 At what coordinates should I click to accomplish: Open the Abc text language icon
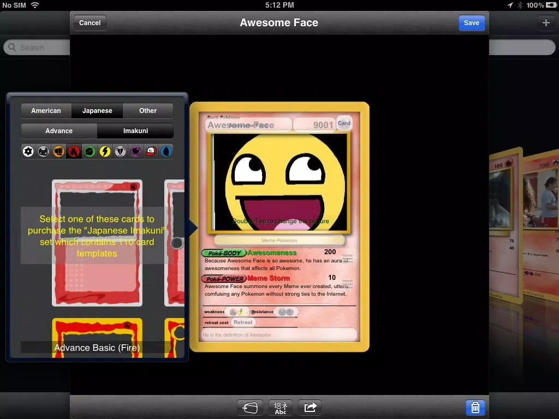click(280, 407)
